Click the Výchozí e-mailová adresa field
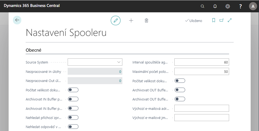The width and height of the screenshot is (259, 131). point(202,108)
